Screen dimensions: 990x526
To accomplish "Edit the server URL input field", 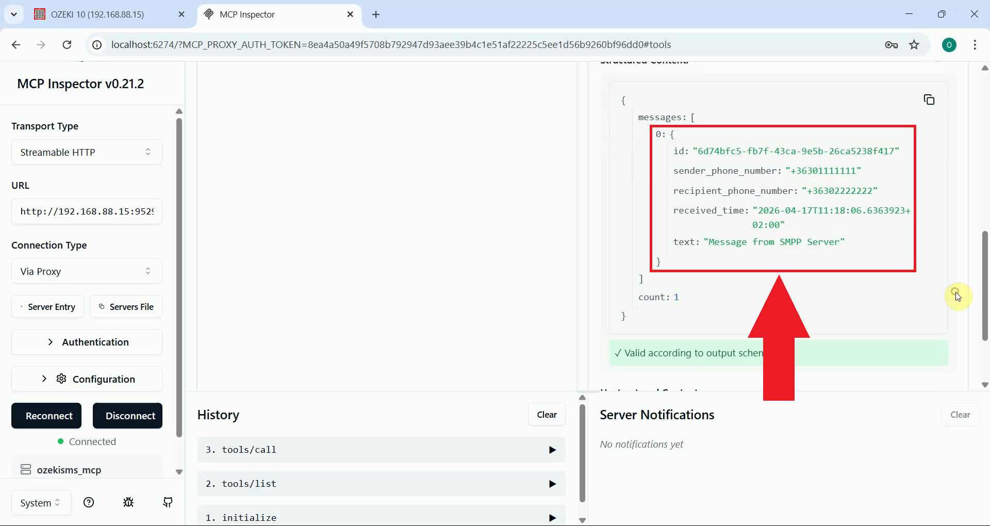I will coord(86,211).
